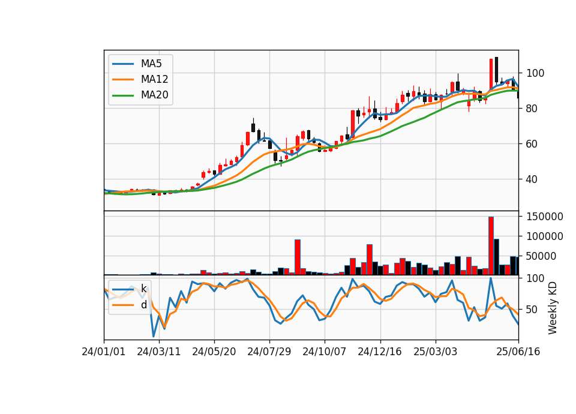Click the MA12 legend label
Image resolution: width=576 pixels, height=414 pixels.
click(x=154, y=79)
